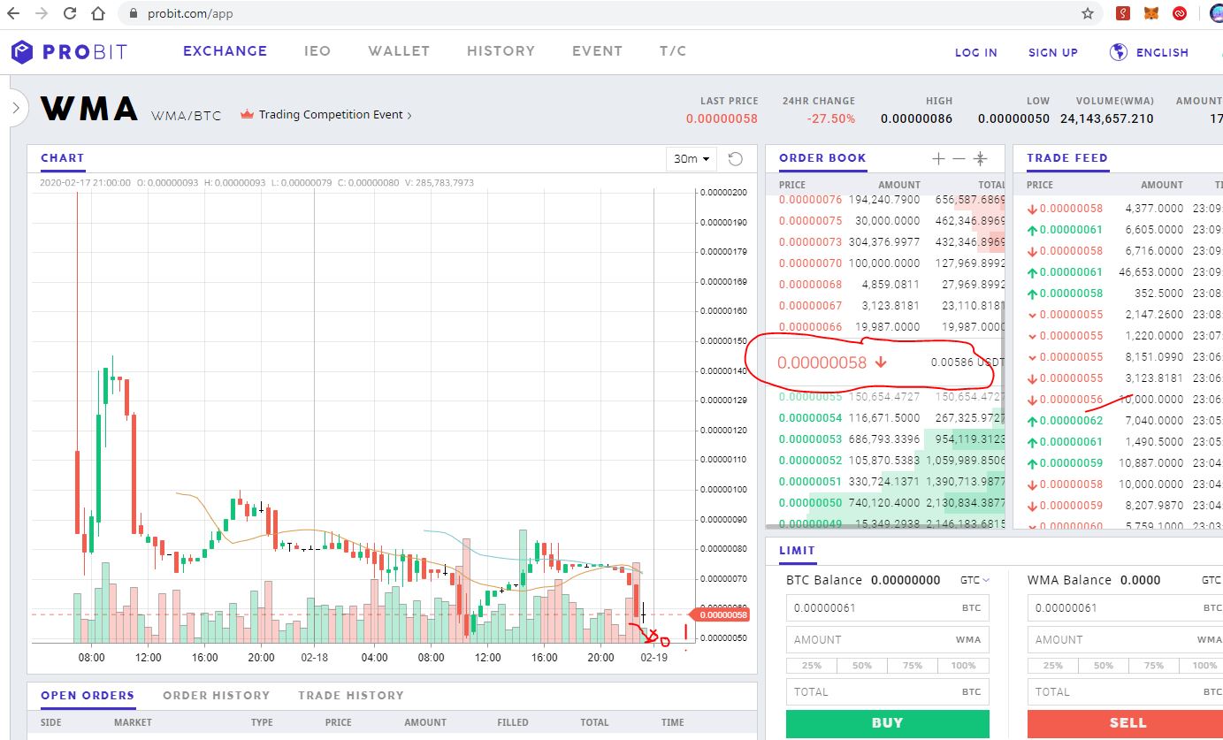Open the IEO menu
1223x740 pixels.
[x=317, y=51]
